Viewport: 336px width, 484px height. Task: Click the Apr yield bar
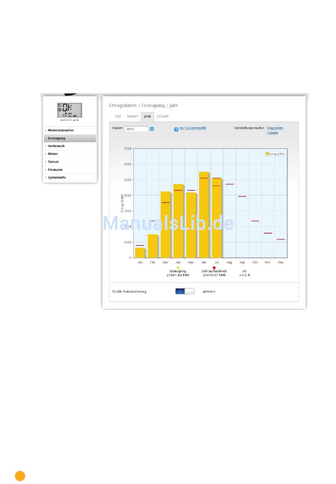[178, 221]
